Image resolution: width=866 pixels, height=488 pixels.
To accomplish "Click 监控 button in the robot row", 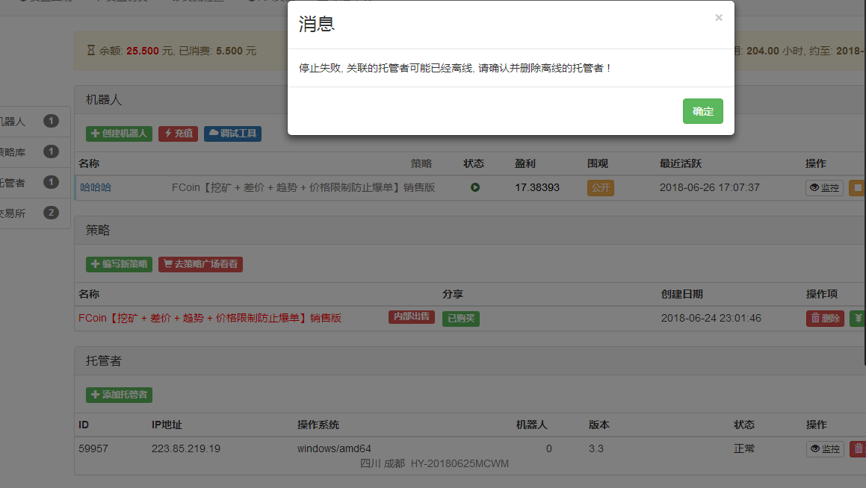I will click(824, 188).
